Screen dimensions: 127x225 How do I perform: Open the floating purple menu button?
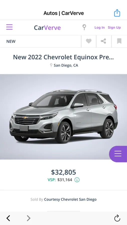118,154
